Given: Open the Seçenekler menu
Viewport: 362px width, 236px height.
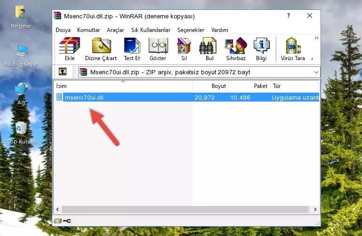Looking at the screenshot, I should tap(191, 30).
